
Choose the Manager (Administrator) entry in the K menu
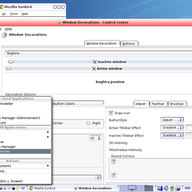click(25, 118)
